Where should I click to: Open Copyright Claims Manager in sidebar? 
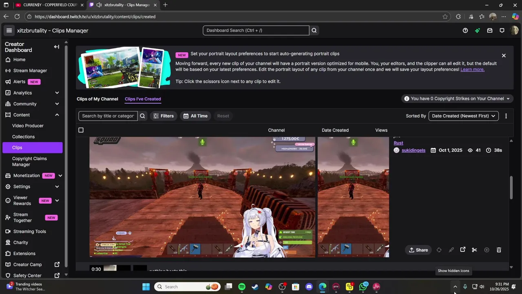point(29,161)
